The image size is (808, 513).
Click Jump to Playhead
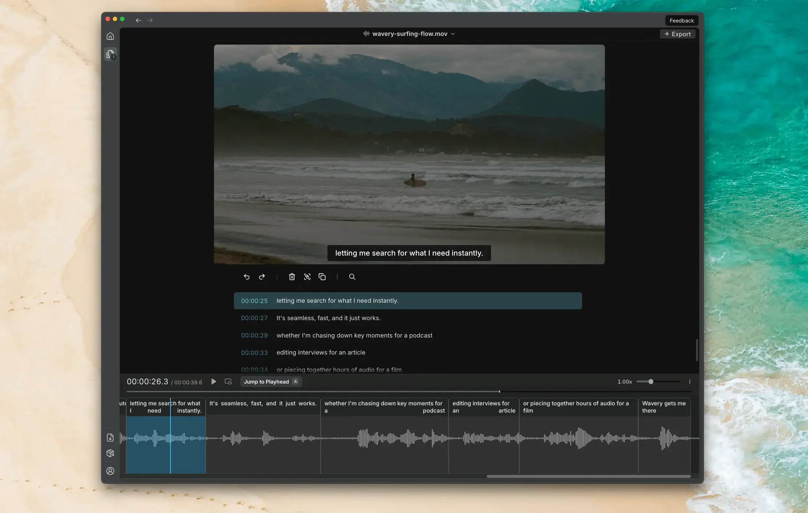tap(271, 381)
